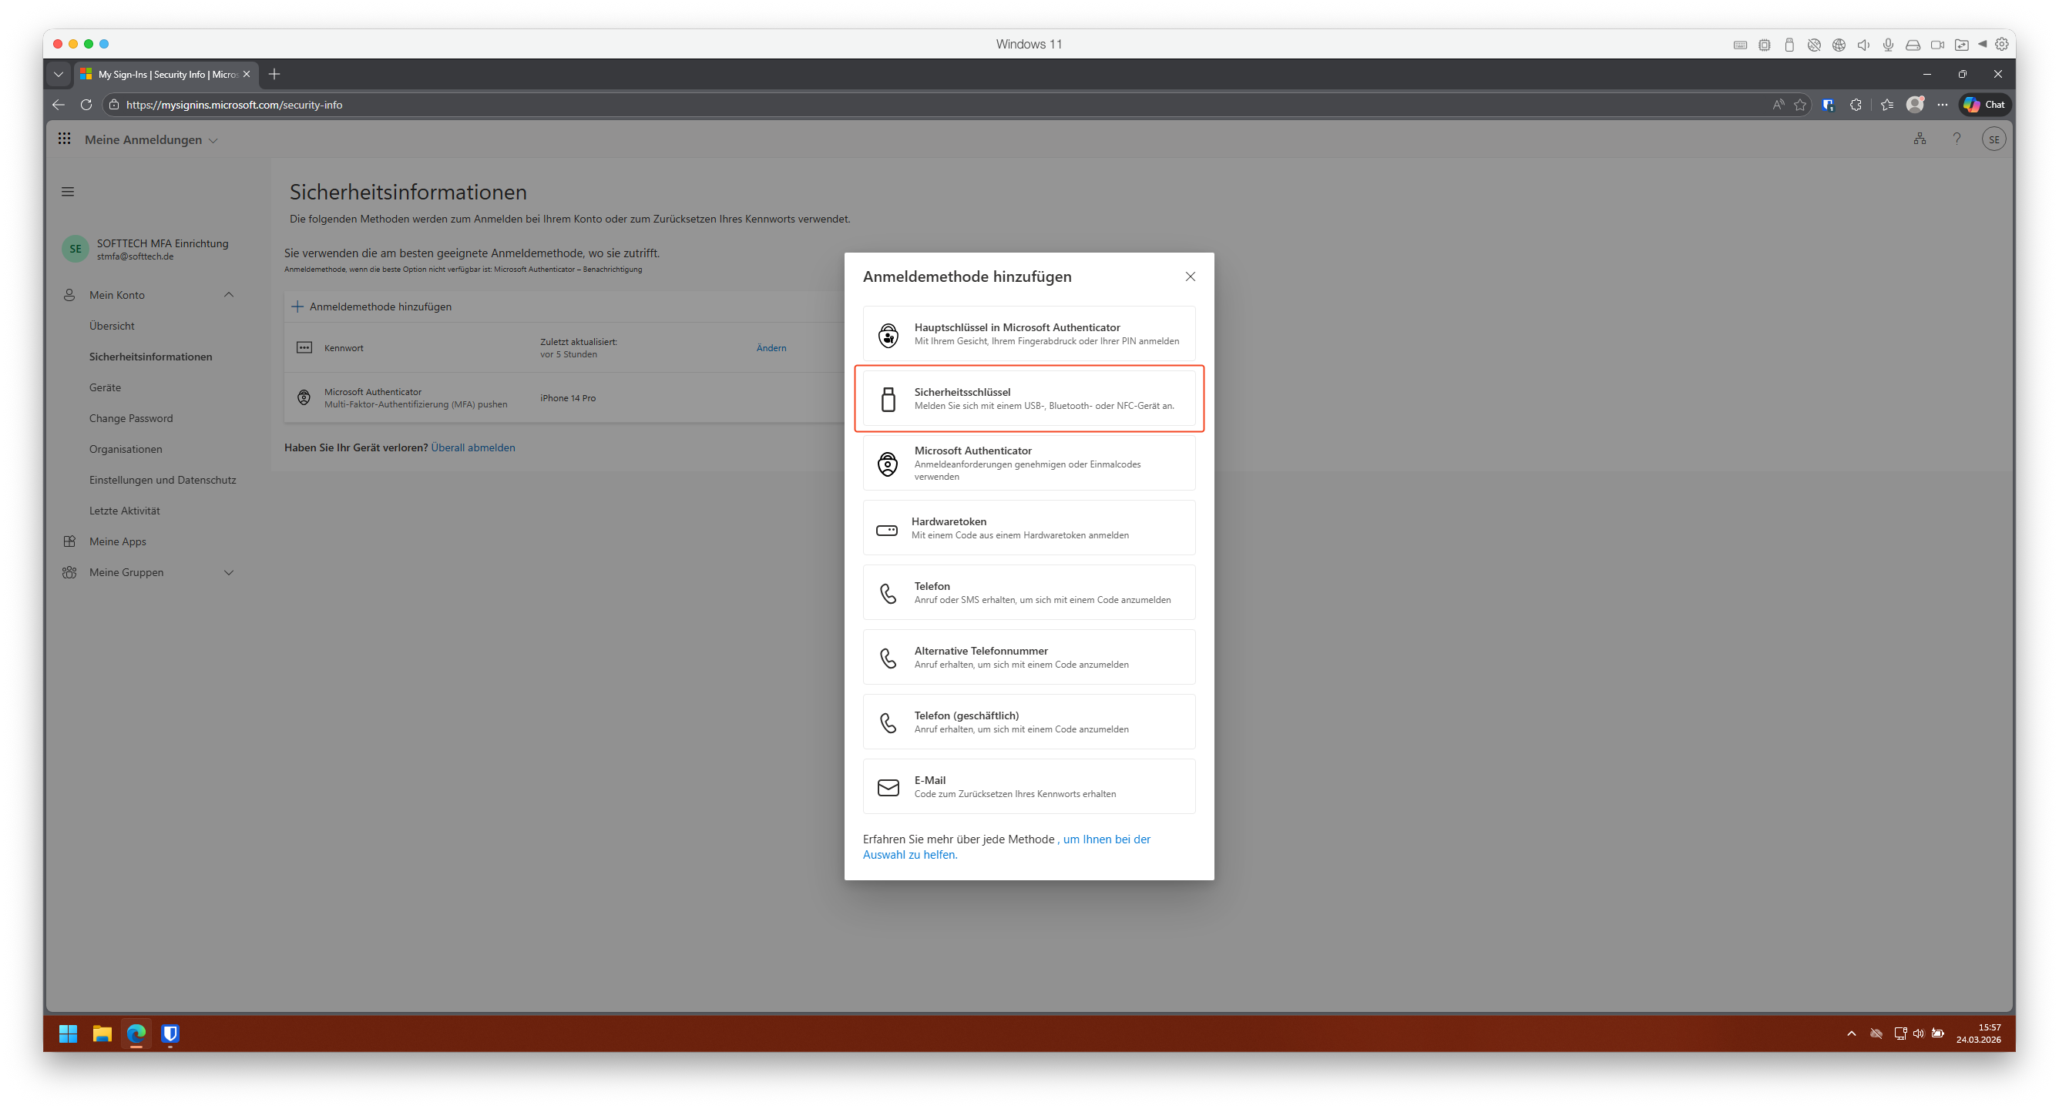This screenshot has width=2059, height=1109.
Task: Close the My Sign-Ins browser tab
Action: 247,74
